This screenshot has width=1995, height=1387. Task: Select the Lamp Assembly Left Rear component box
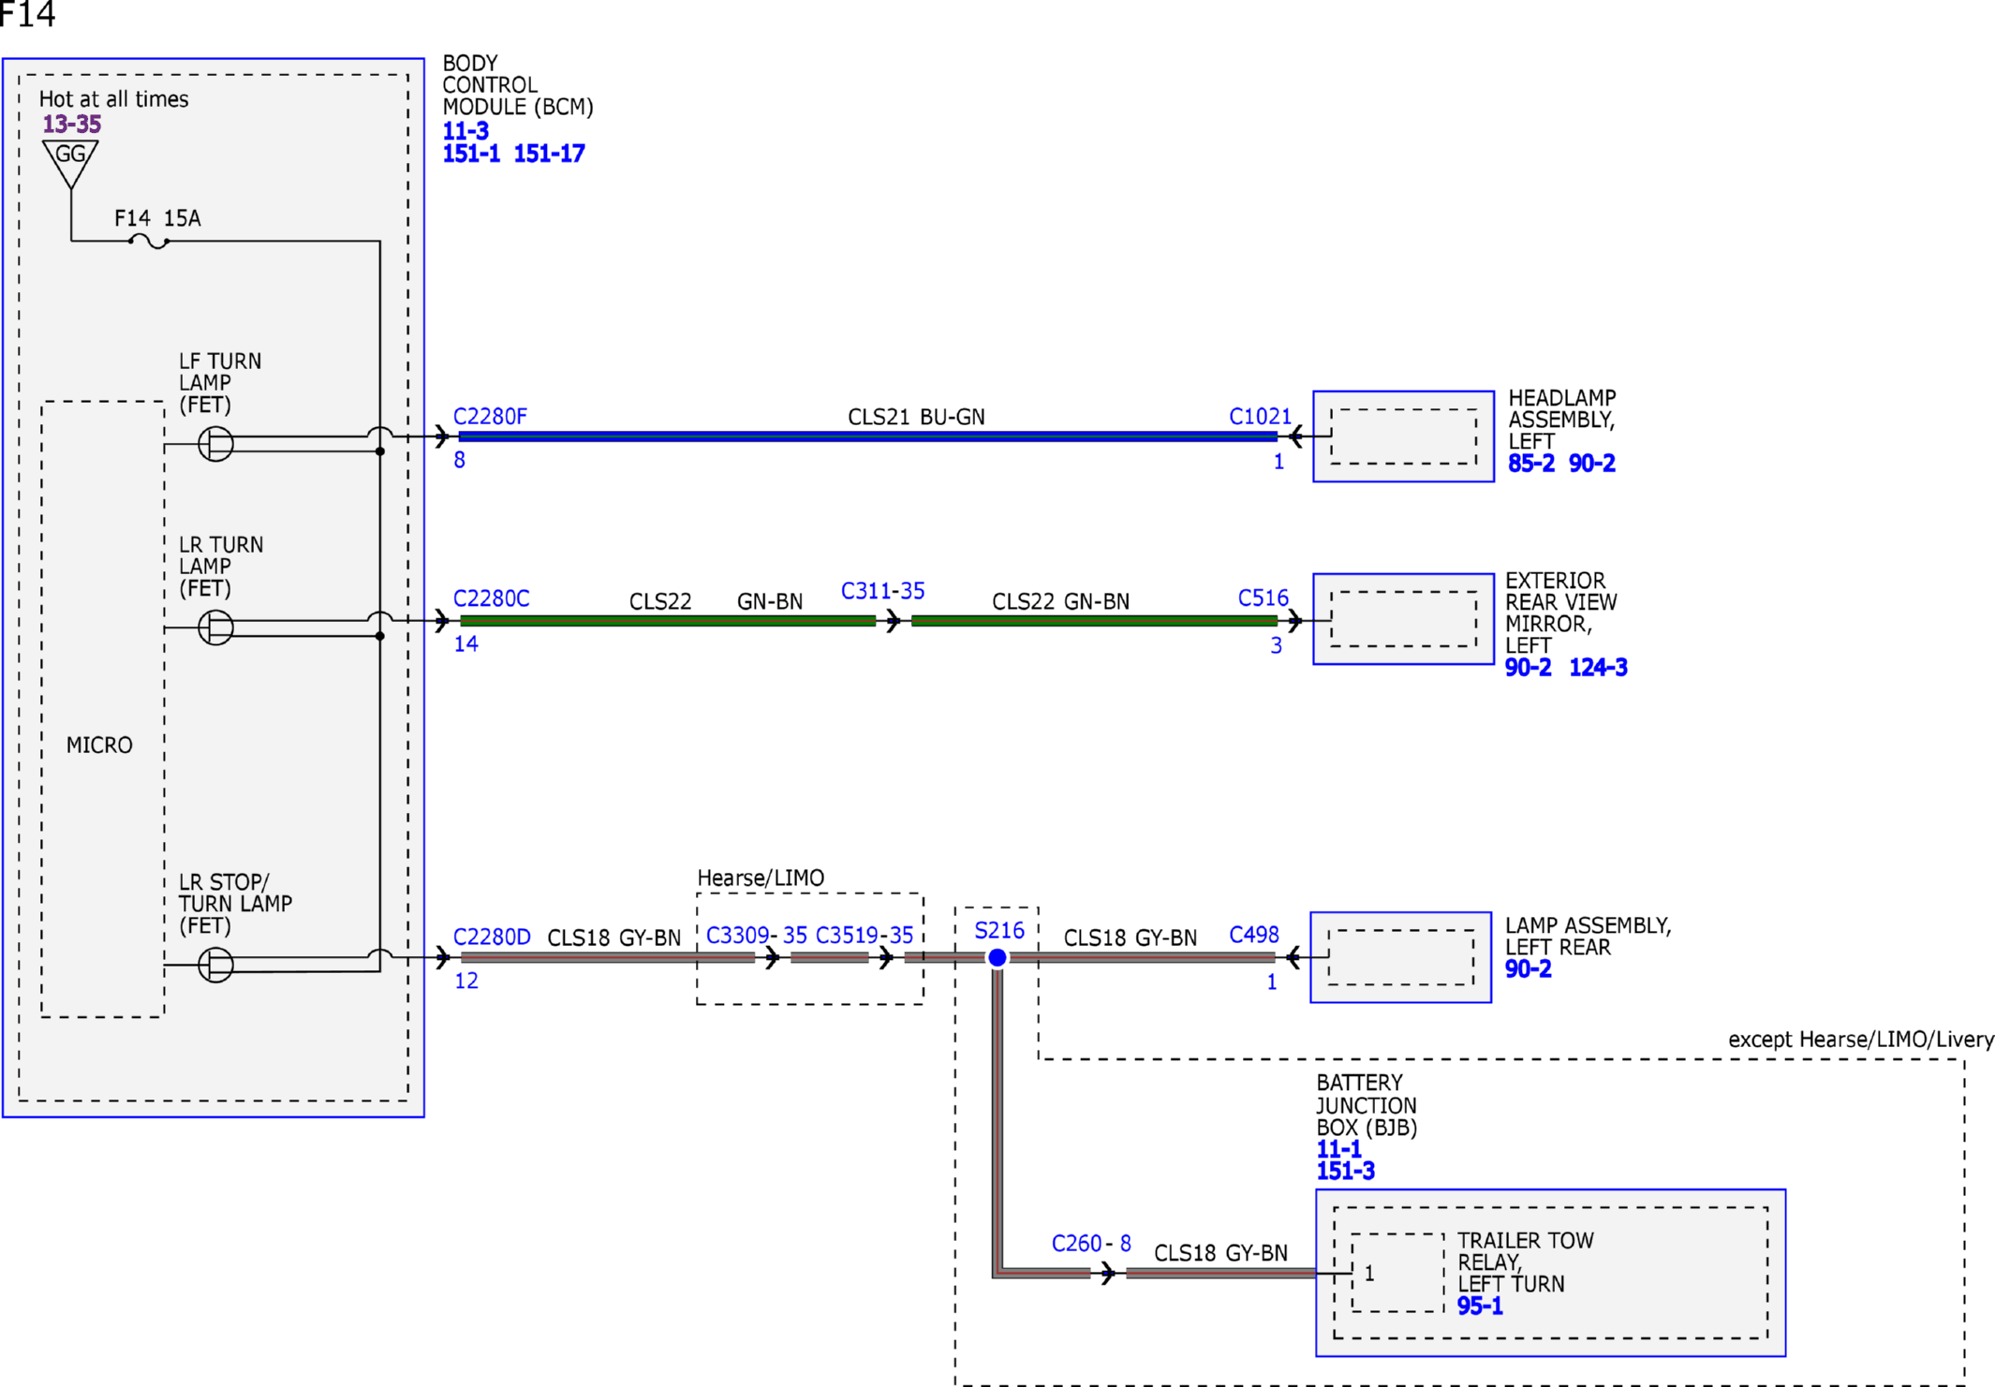click(x=1400, y=957)
